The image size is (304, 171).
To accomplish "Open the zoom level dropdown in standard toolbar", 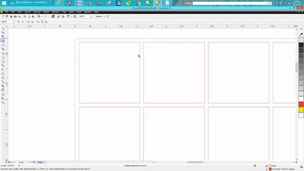I will click(91, 17).
